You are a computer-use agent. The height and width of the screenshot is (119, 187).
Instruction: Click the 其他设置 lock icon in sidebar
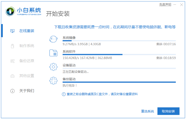12,76
